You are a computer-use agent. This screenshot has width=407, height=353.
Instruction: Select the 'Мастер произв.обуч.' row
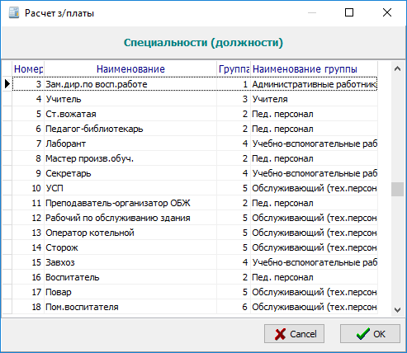(195, 158)
